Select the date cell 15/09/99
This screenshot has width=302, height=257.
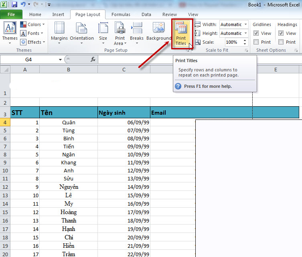pos(124,195)
